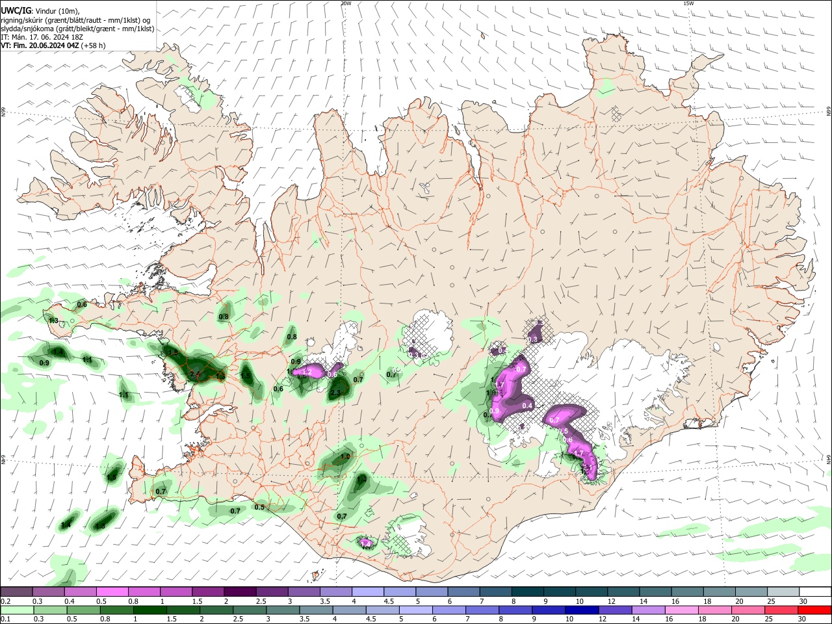The height and width of the screenshot is (624, 832).
Task: Click the '2.3' rainfall value on the map
Action: [x=335, y=393]
